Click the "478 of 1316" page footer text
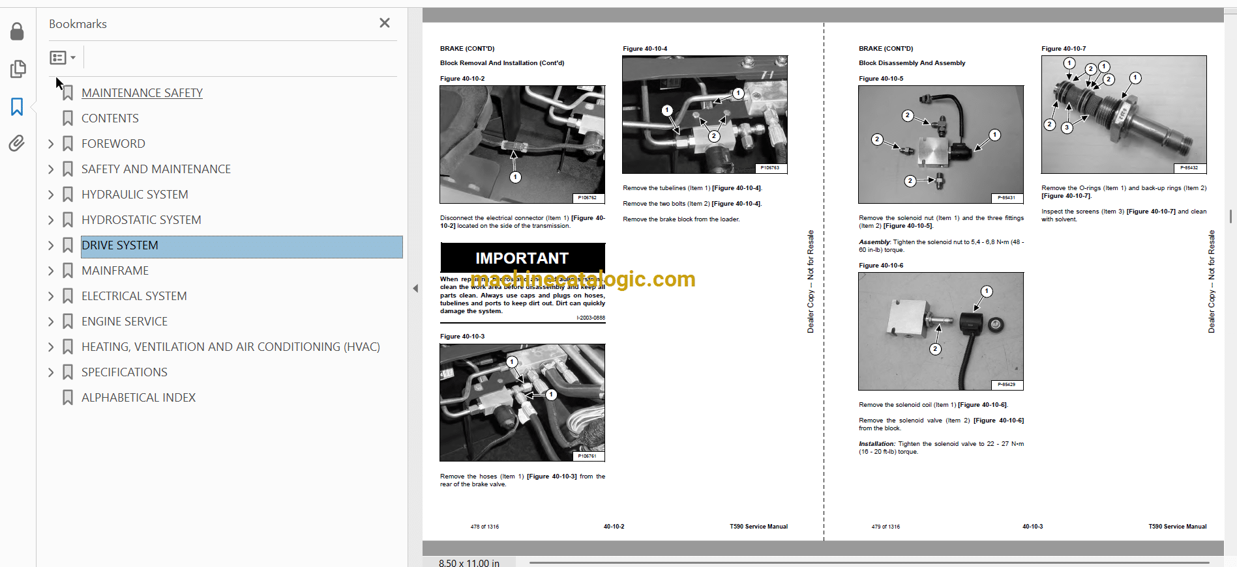 tap(484, 527)
